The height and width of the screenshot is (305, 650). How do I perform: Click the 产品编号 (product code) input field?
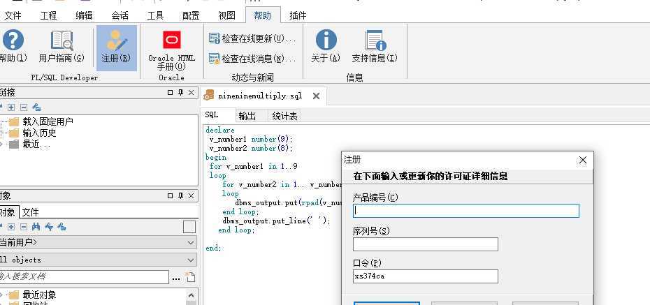pyautogui.click(x=466, y=211)
